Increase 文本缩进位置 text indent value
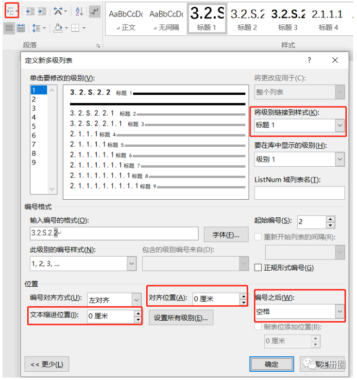Screen dimensions: 357x380 point(138,313)
